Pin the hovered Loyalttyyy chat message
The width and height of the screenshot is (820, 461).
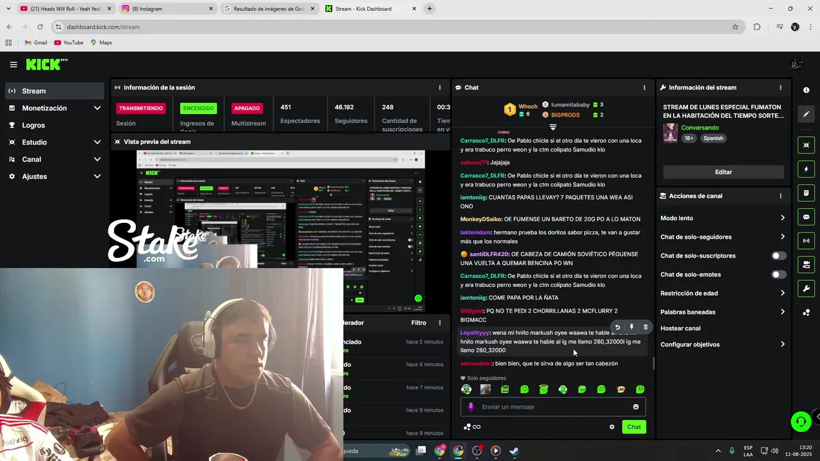click(631, 327)
